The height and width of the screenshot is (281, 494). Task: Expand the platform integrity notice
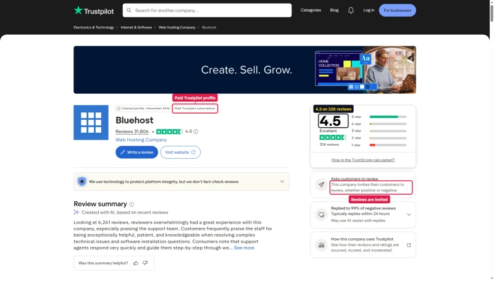(x=282, y=182)
